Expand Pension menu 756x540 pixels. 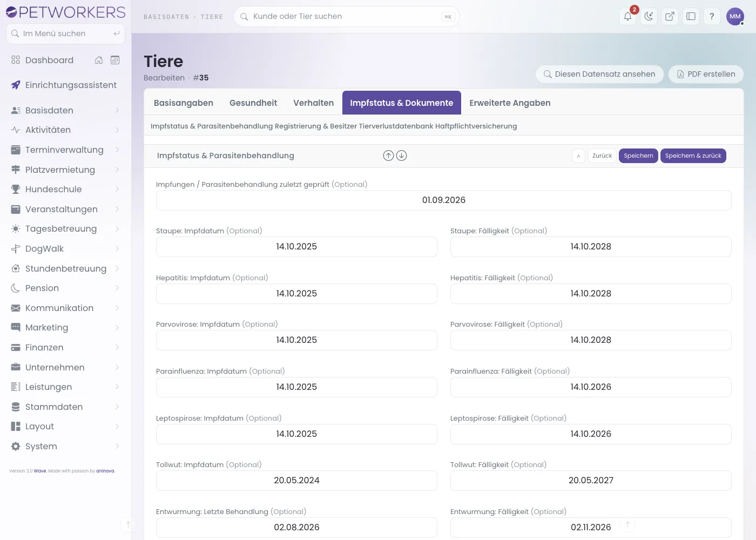tap(65, 288)
